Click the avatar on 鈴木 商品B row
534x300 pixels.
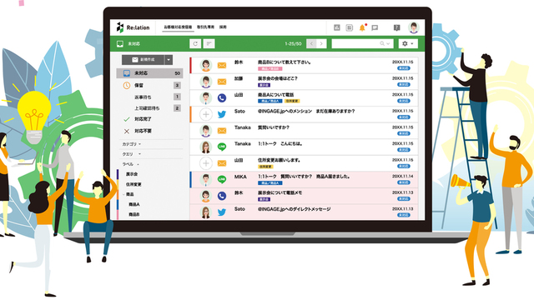tap(206, 65)
